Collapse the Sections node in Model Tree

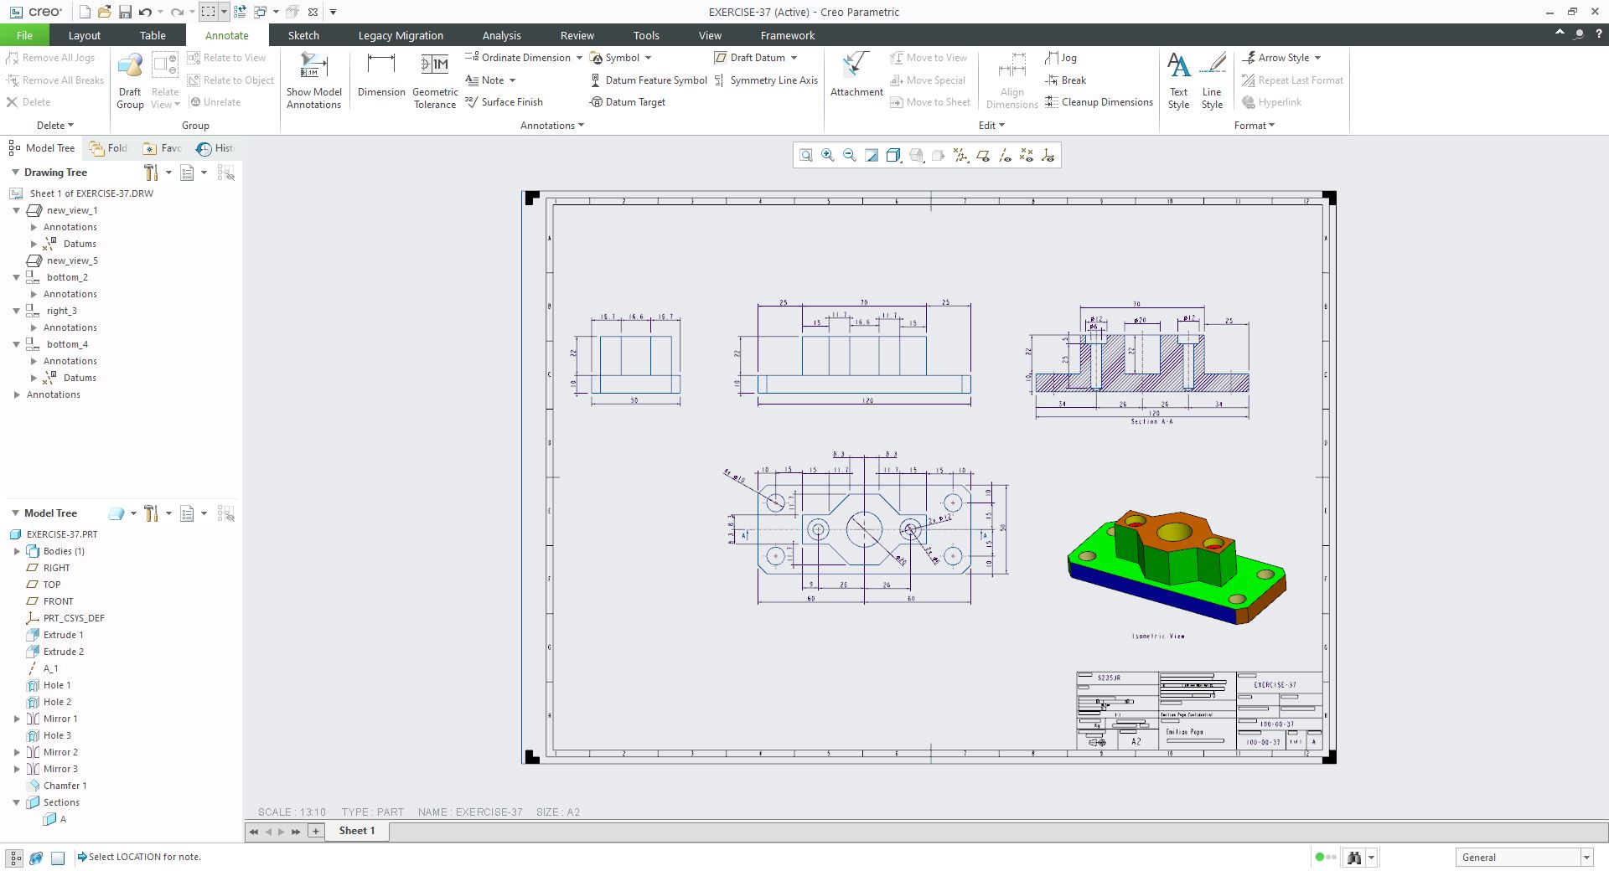[16, 802]
